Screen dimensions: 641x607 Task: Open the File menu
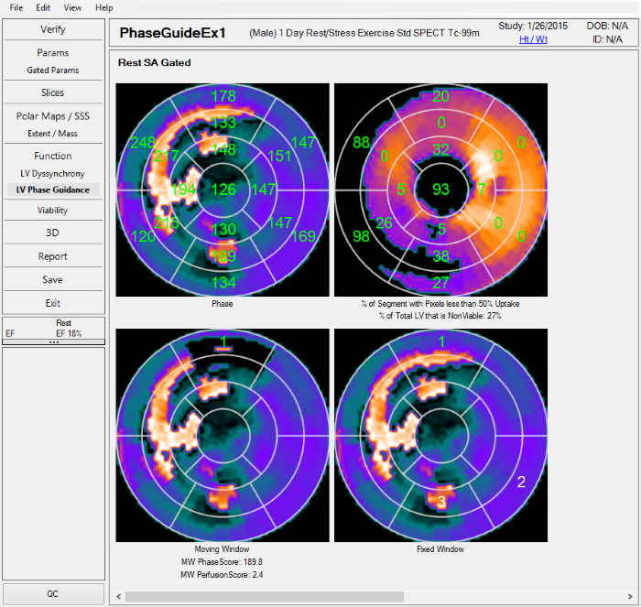pyautogui.click(x=16, y=7)
